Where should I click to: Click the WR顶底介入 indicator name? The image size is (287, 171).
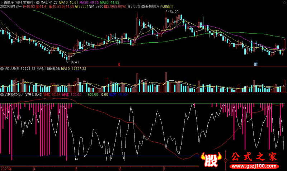click(14, 95)
